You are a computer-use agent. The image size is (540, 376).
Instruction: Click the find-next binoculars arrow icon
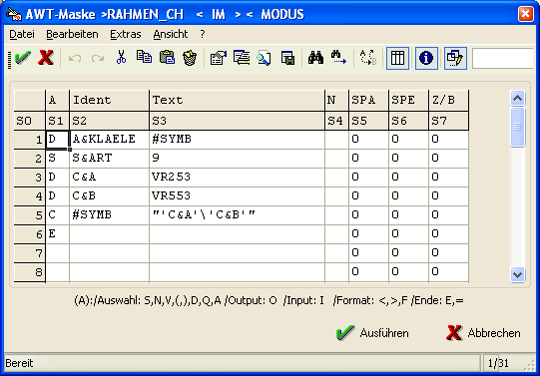point(338,58)
